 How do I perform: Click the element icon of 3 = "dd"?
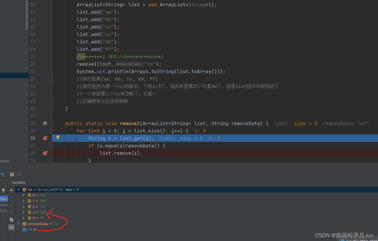pos(29,212)
